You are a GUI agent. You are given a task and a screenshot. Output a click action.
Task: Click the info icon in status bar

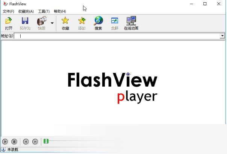pos(3,150)
